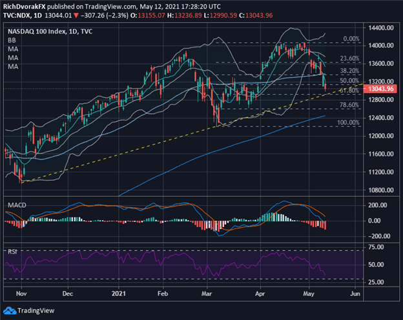
Task: Click the RSI pane label
Action: 12,252
